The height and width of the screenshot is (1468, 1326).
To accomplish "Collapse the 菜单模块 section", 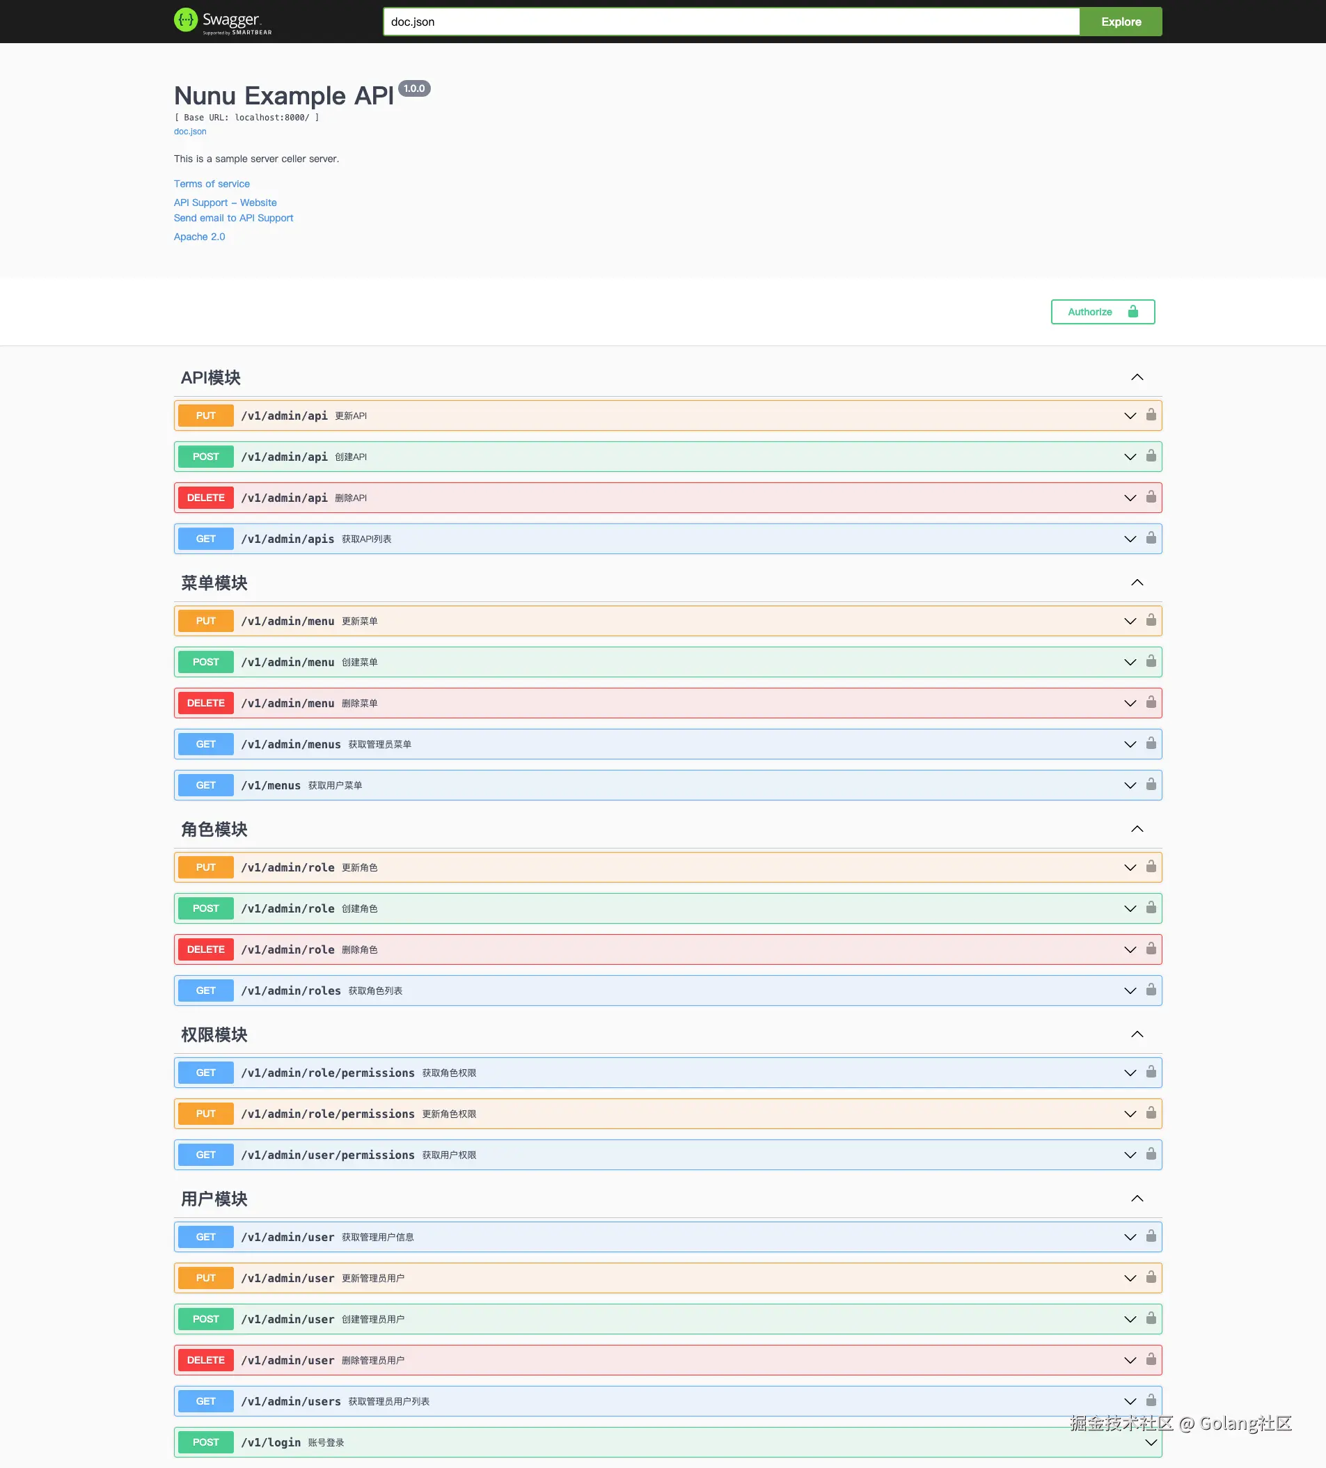I will click(1137, 583).
